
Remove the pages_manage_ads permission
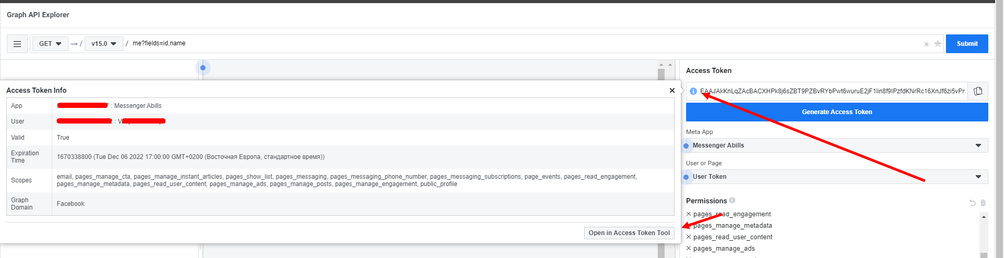coord(689,249)
